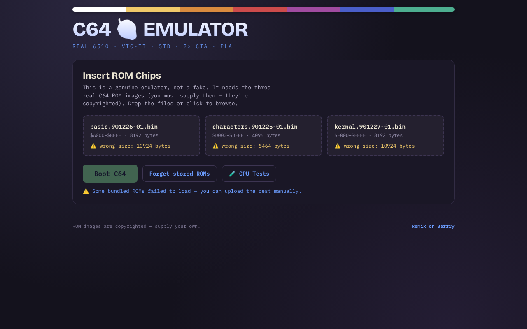Click the '$A000–$BFFF · 8192 bytes' text

tap(124, 135)
